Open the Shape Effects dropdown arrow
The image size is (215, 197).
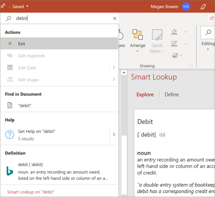[182, 55]
